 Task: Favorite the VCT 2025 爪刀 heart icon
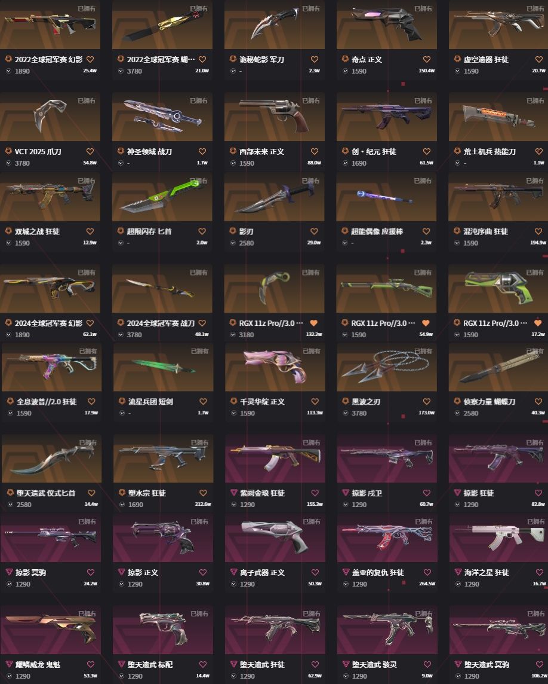tap(90, 151)
